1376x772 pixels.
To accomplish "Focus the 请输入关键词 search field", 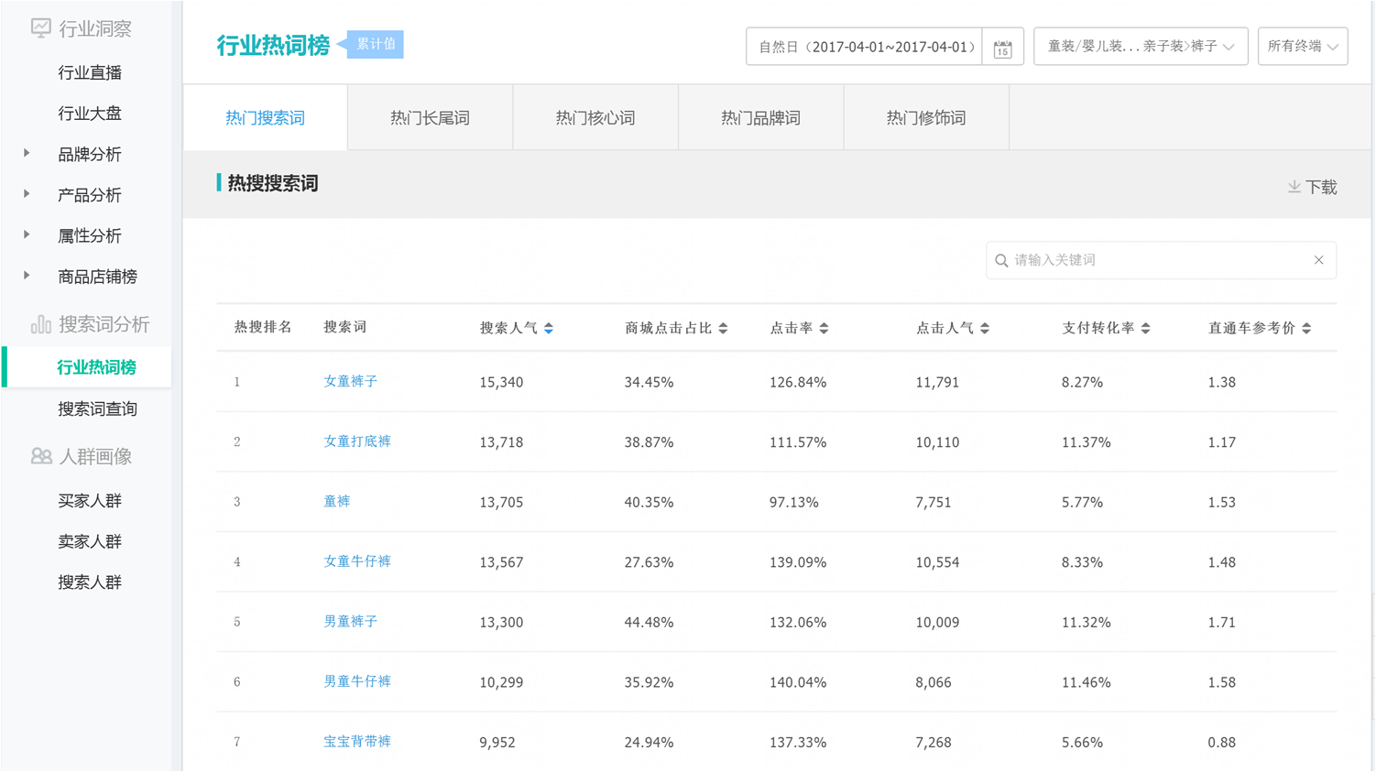I will [1161, 260].
